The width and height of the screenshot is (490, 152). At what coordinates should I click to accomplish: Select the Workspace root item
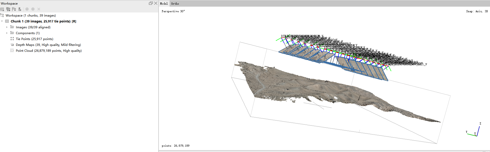point(30,15)
